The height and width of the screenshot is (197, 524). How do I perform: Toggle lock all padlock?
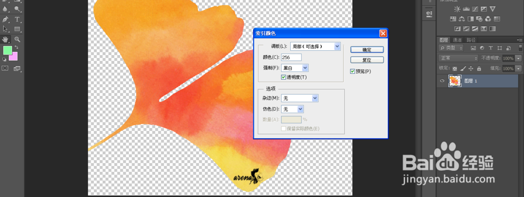tap(479, 69)
